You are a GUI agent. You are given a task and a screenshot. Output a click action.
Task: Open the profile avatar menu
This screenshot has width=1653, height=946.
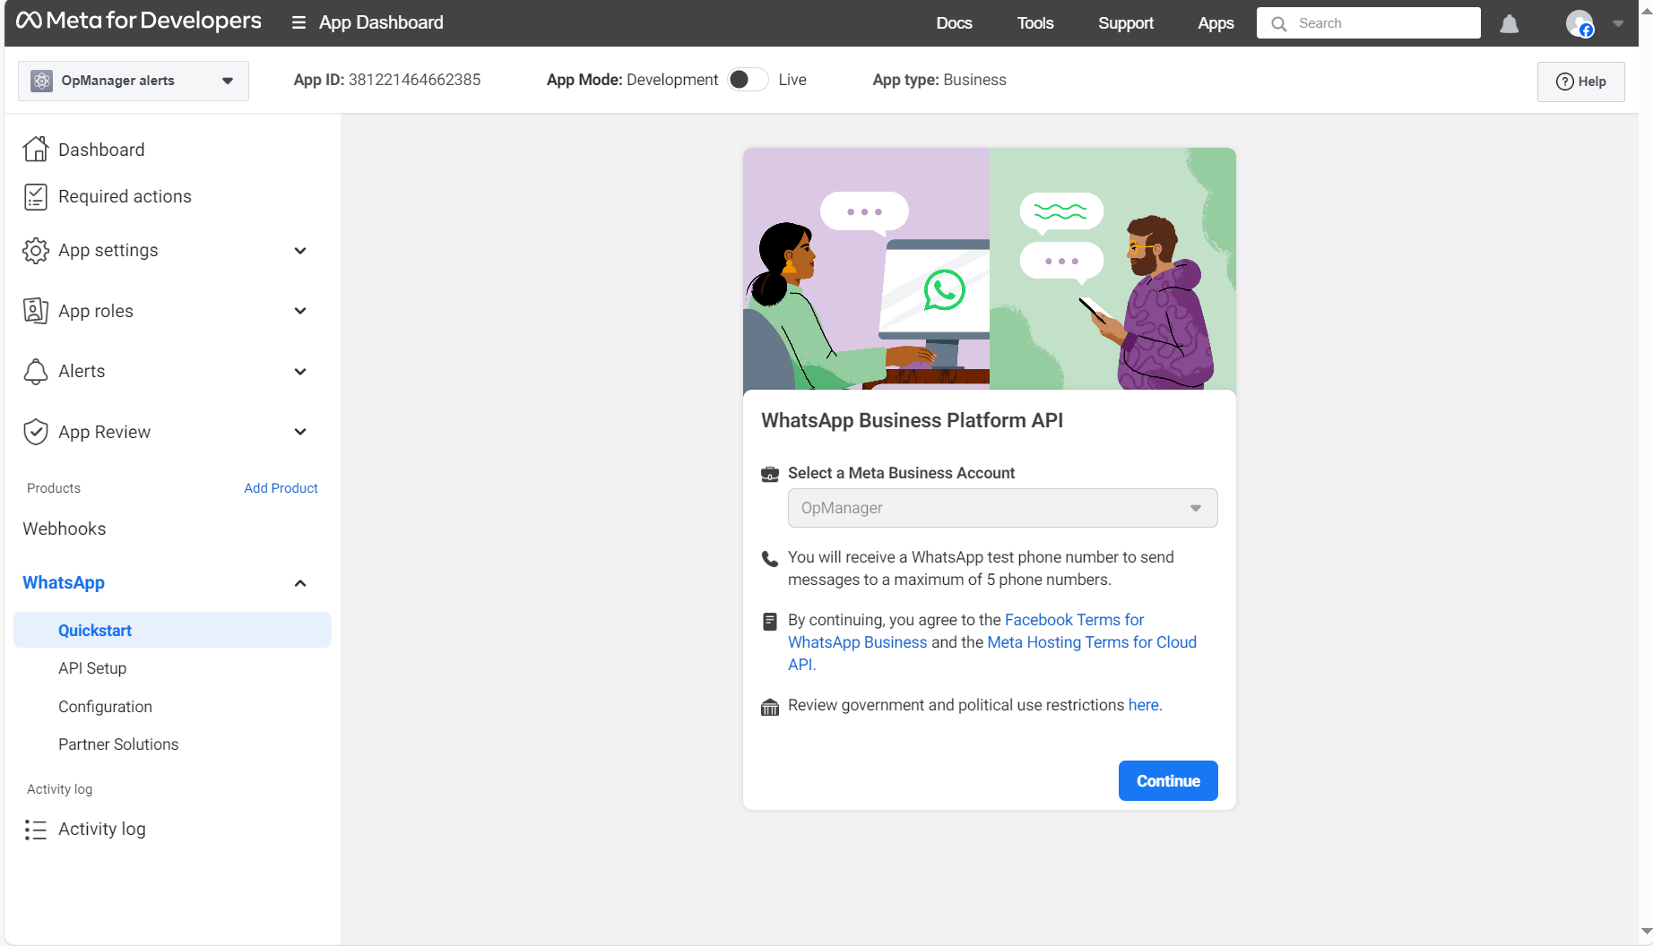pos(1579,23)
